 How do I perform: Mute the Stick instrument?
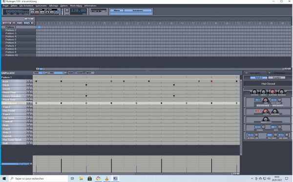click(x=28, y=85)
